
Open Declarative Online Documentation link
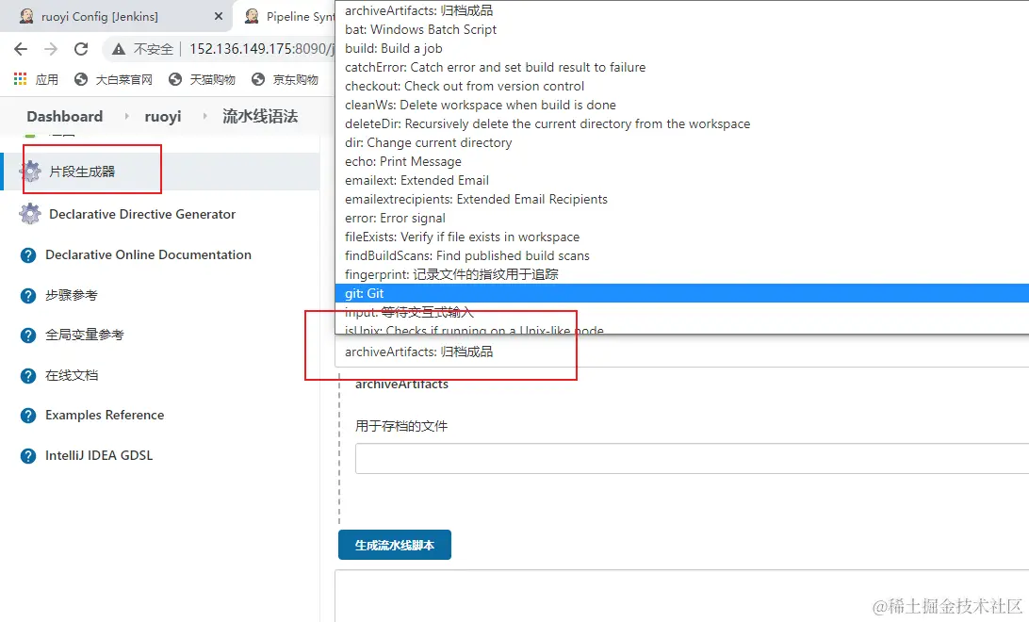coord(148,254)
